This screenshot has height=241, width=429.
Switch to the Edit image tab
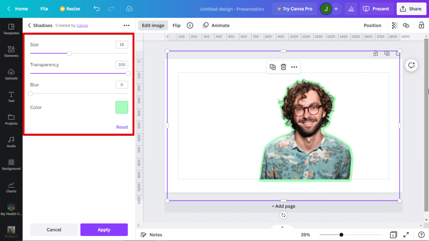[x=152, y=25]
